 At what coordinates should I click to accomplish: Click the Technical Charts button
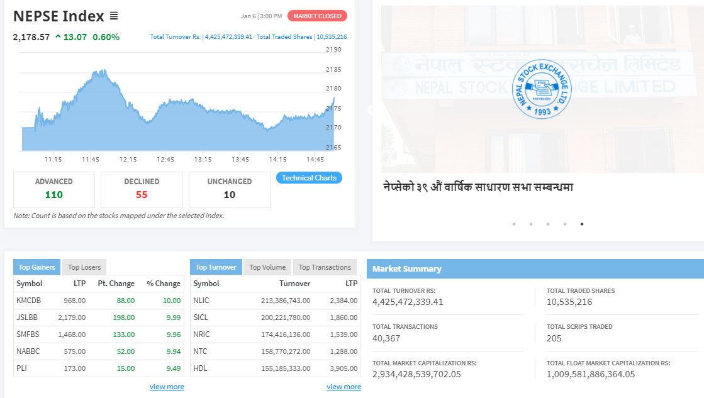[309, 178]
